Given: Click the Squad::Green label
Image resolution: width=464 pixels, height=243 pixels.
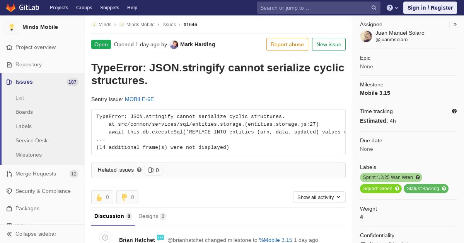Looking at the screenshot, I should 377,189.
